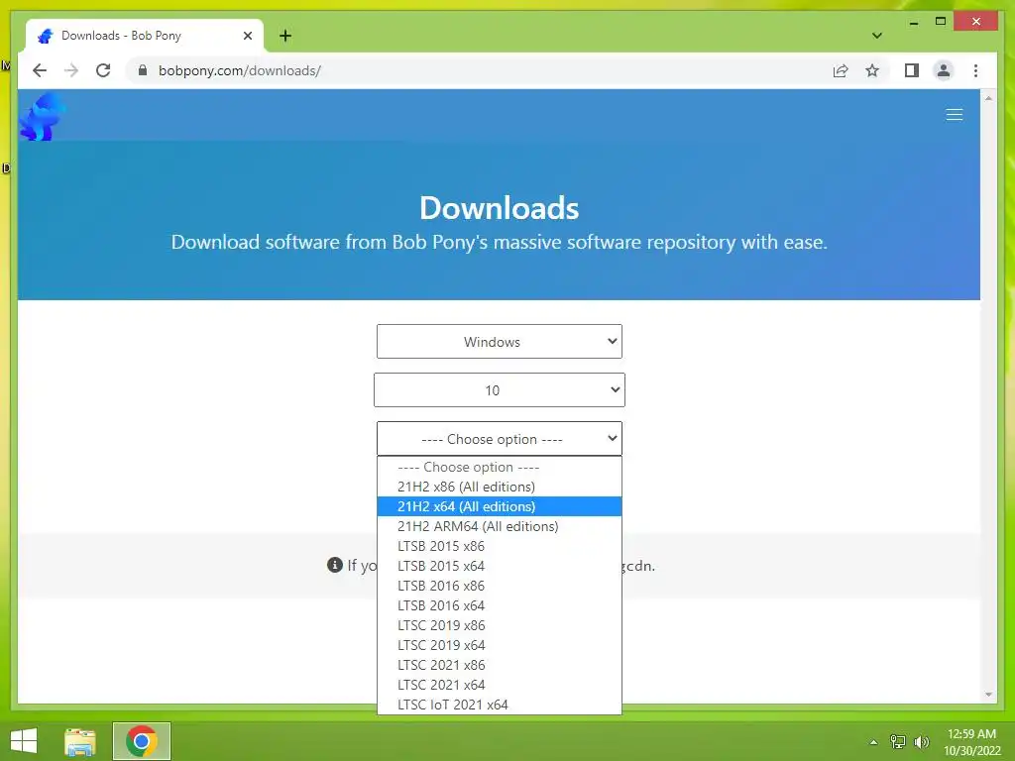The image size is (1015, 761).
Task: Open the site hamburger menu
Action: coord(955,115)
